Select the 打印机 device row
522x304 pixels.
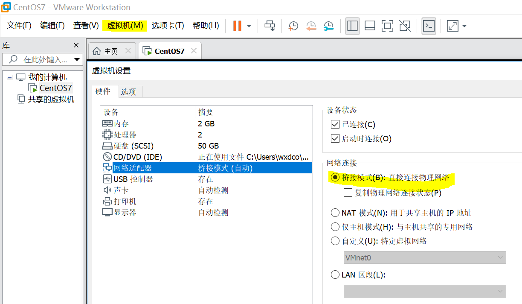coord(207,202)
